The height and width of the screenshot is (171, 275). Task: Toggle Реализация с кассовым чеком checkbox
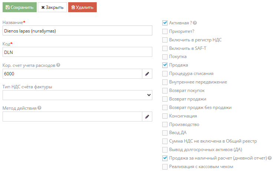point(165,167)
